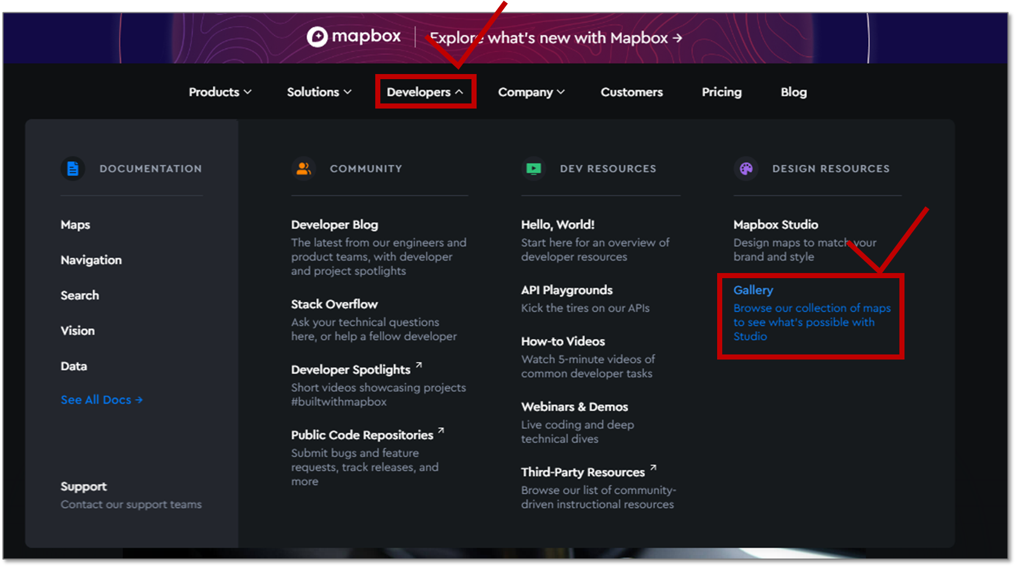Click the Dev Resources video icon
The image size is (1016, 567).
point(533,168)
